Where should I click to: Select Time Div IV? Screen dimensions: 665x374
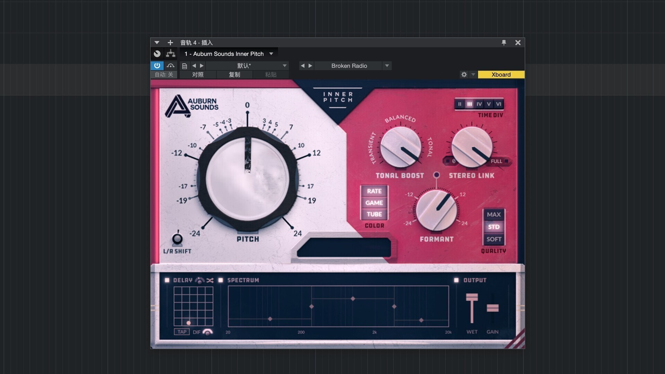(479, 104)
